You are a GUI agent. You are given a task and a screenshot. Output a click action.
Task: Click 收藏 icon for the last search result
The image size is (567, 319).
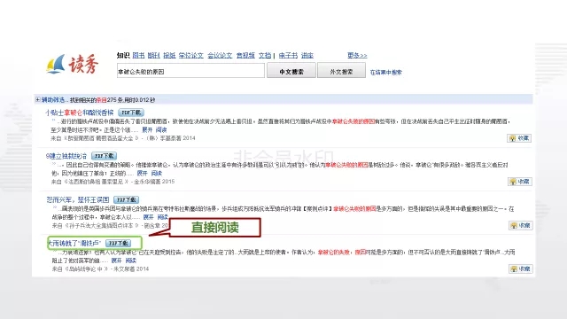520,268
